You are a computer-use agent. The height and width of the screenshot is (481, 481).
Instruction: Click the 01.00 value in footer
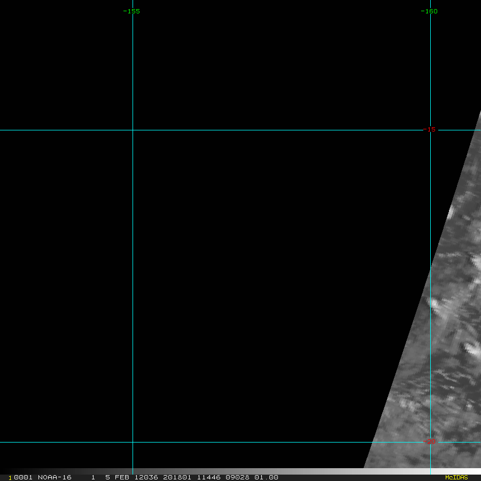point(266,477)
